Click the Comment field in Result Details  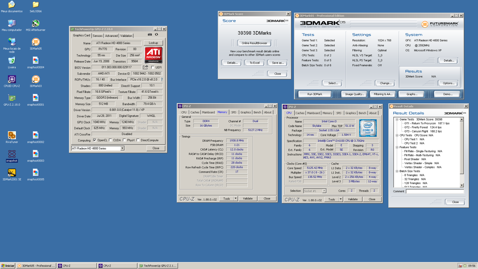coord(435,191)
